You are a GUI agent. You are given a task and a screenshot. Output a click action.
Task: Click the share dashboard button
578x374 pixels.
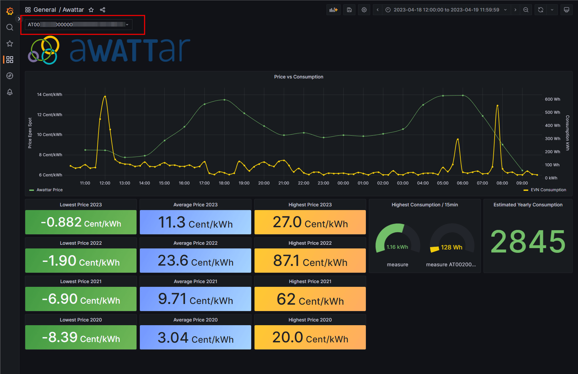(103, 10)
